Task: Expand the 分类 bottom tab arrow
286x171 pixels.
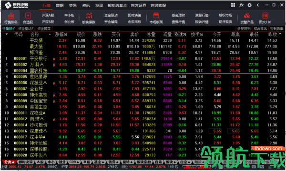Action: point(13,161)
